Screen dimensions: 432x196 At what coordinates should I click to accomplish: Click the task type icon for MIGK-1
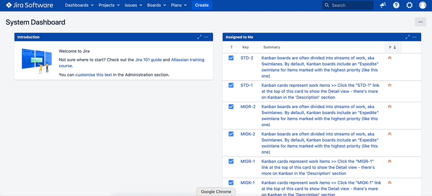(231, 183)
